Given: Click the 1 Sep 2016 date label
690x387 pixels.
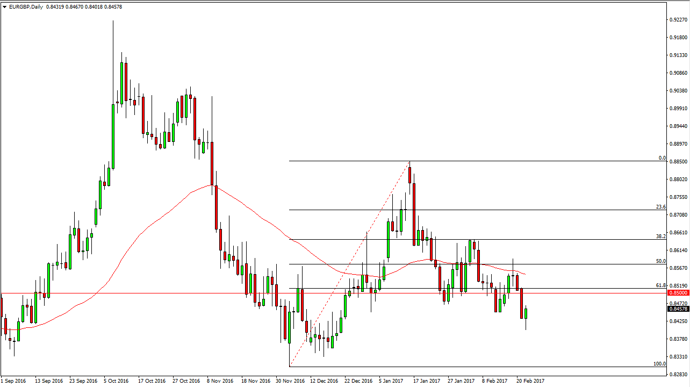Looking at the screenshot, I should 13,381.
